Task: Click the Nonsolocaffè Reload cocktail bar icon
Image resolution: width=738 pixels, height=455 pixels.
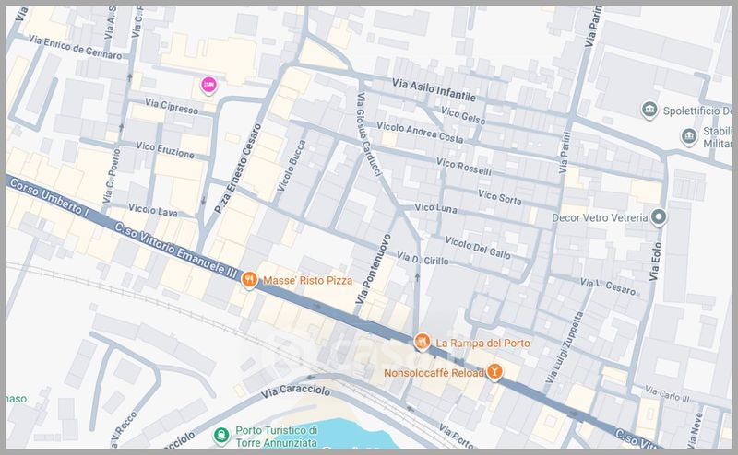Action: (495, 371)
